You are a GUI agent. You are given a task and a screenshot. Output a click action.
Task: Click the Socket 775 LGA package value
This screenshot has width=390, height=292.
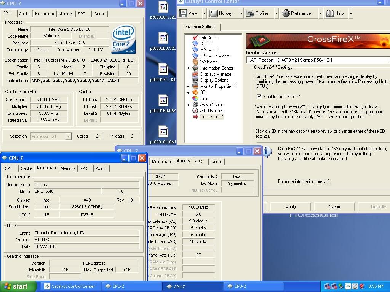pos(70,43)
